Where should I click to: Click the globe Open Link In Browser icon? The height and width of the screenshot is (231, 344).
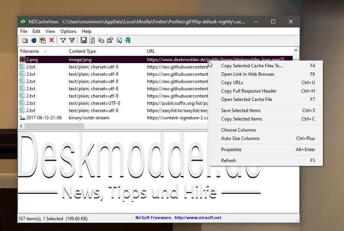coord(34,41)
